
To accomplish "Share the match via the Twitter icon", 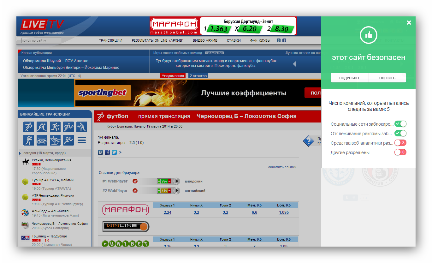I will [114, 152].
